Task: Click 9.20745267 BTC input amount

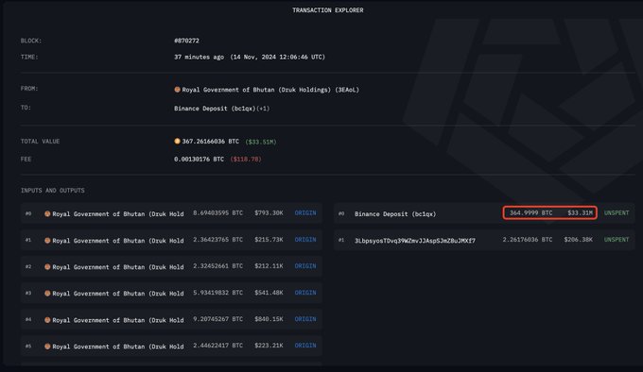Action: [x=218, y=319]
